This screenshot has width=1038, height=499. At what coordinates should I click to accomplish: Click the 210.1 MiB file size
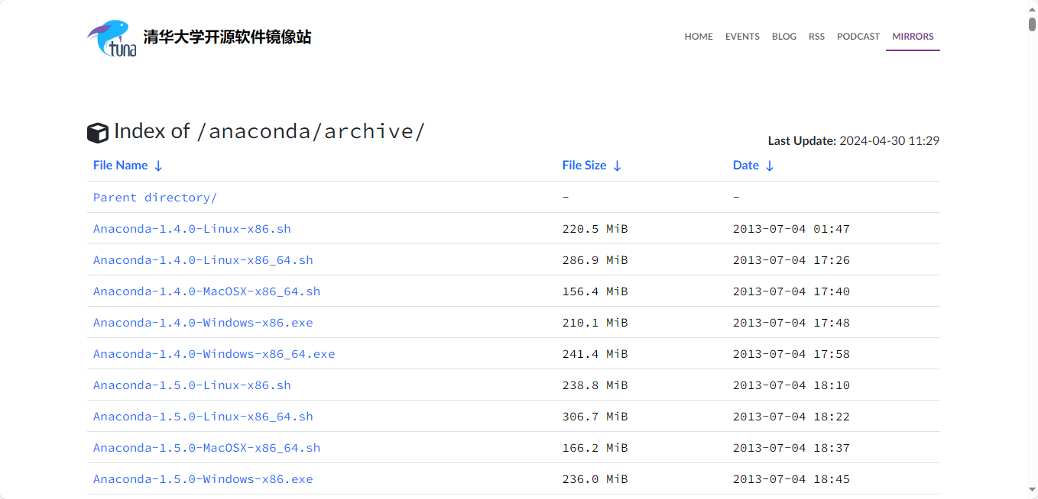[595, 323]
